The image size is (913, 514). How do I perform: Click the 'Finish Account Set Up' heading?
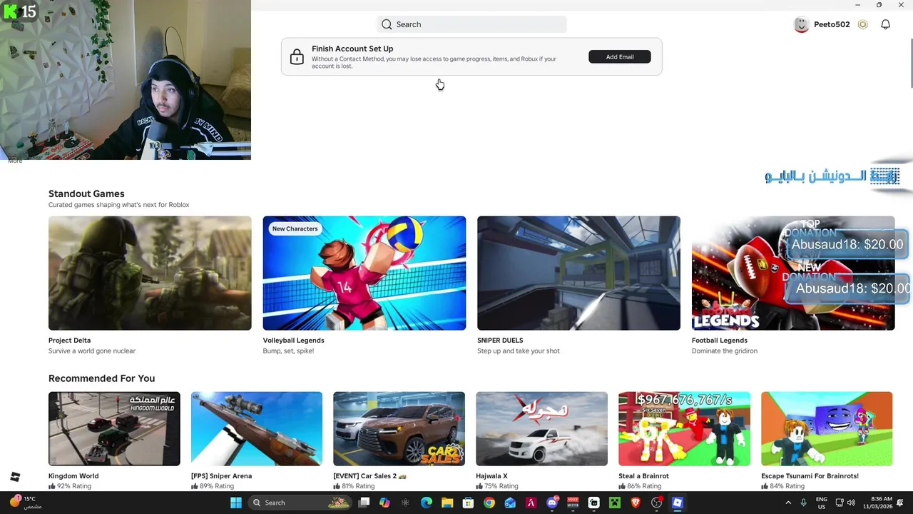352,49
